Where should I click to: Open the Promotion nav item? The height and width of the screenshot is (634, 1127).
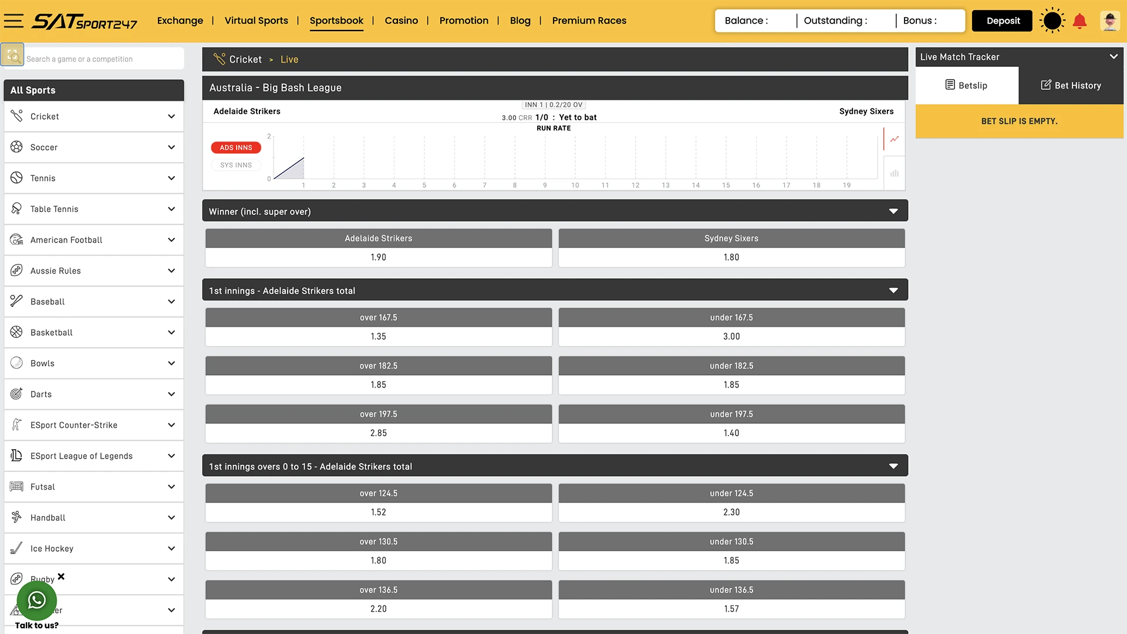pyautogui.click(x=464, y=21)
